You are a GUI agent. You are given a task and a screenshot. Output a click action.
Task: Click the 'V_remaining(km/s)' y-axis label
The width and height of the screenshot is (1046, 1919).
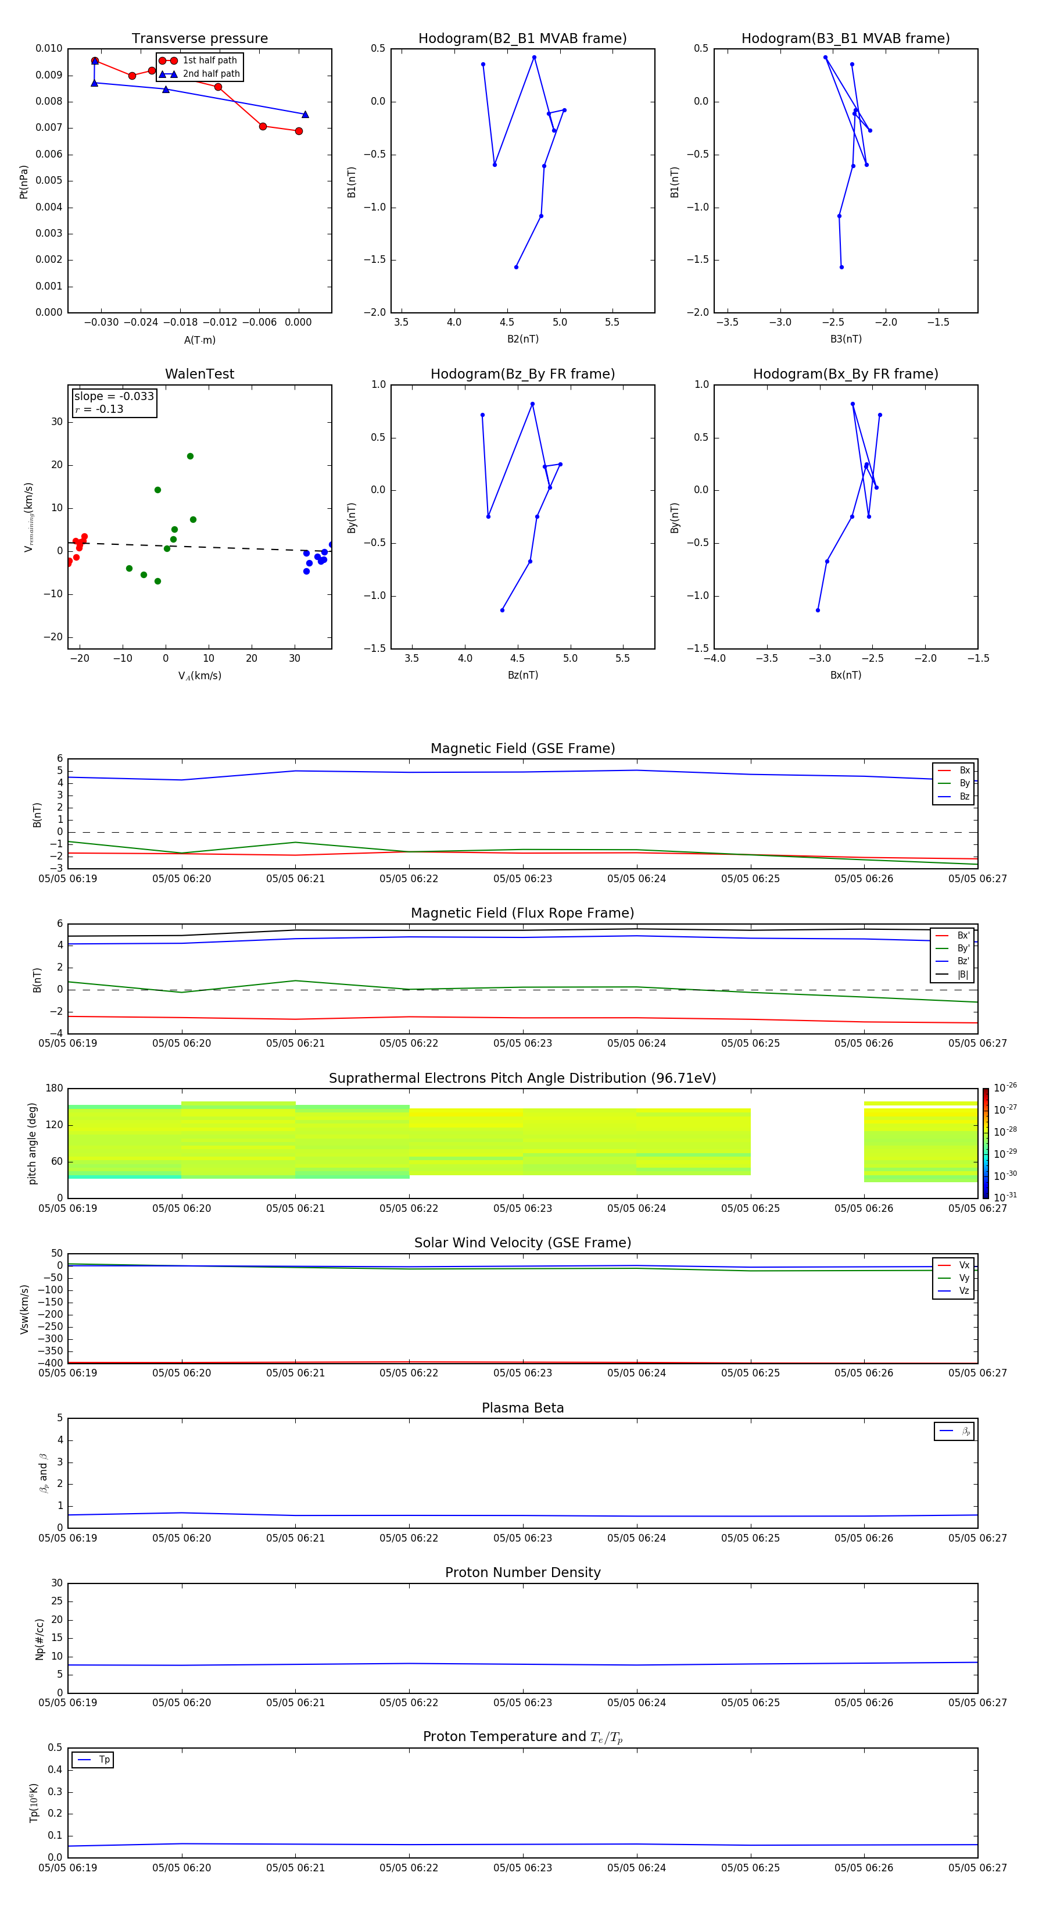tap(28, 517)
